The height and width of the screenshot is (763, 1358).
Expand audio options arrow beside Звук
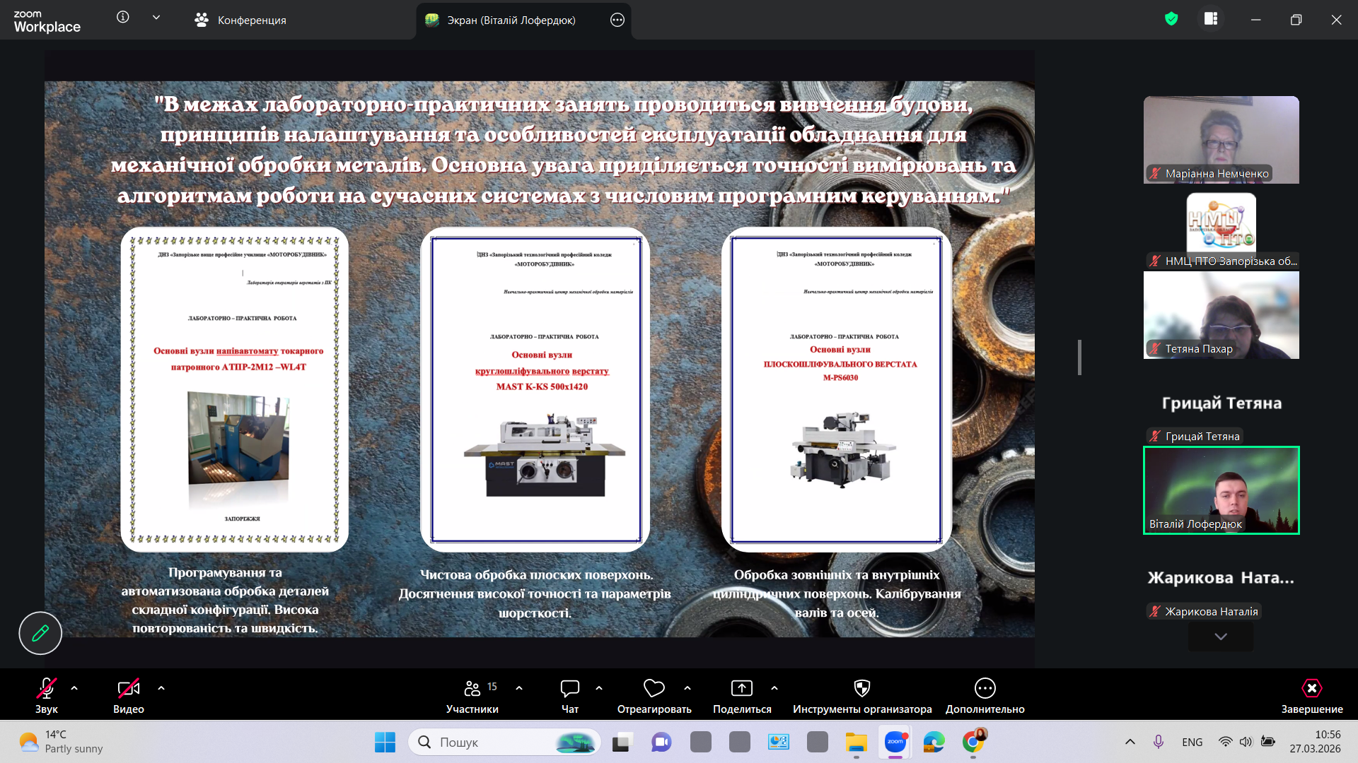coord(74,687)
